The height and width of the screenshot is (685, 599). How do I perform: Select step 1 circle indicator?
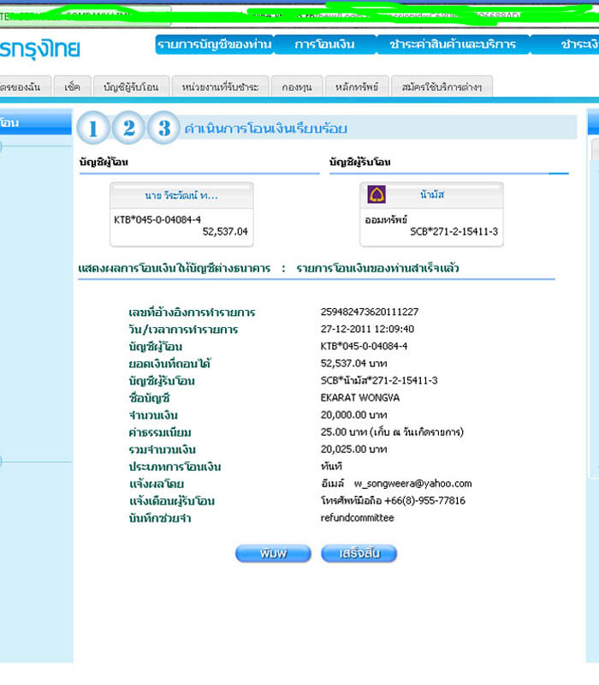(x=93, y=128)
